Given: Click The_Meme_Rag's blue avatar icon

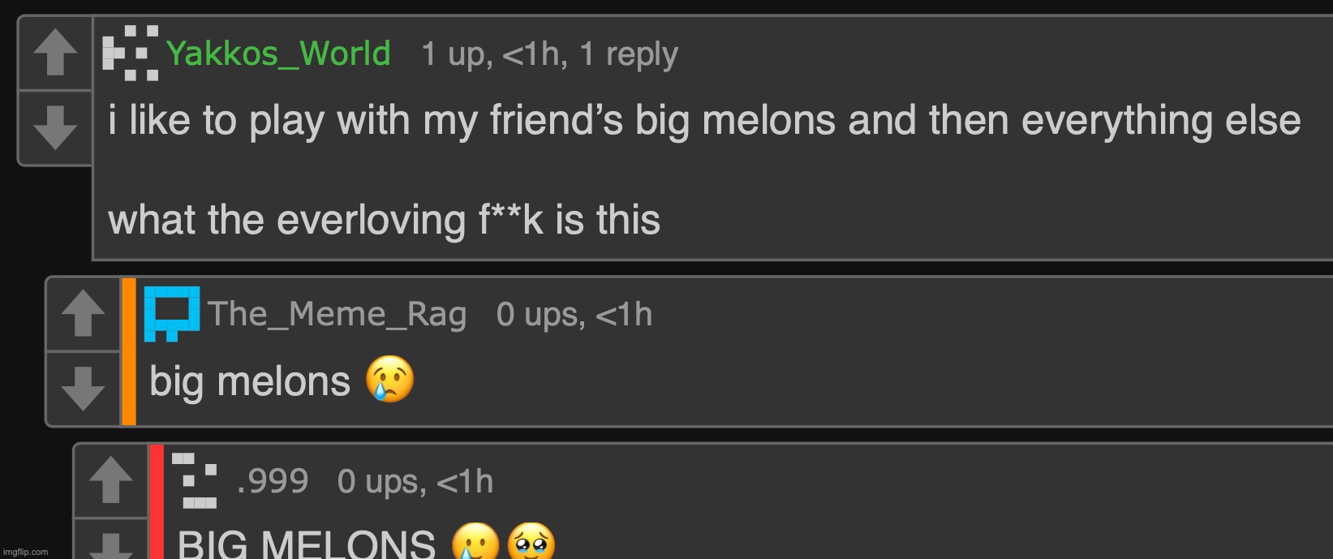Looking at the screenshot, I should pos(171,313).
